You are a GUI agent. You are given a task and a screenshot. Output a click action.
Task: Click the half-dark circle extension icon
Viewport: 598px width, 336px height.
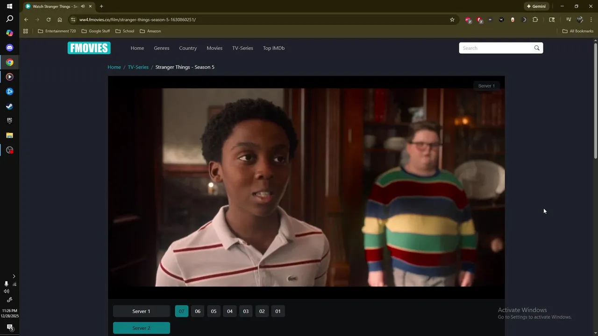tap(524, 20)
